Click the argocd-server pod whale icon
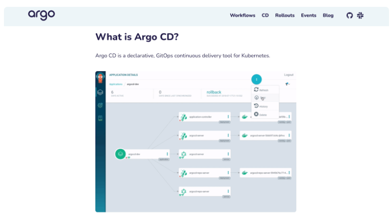 point(245,136)
